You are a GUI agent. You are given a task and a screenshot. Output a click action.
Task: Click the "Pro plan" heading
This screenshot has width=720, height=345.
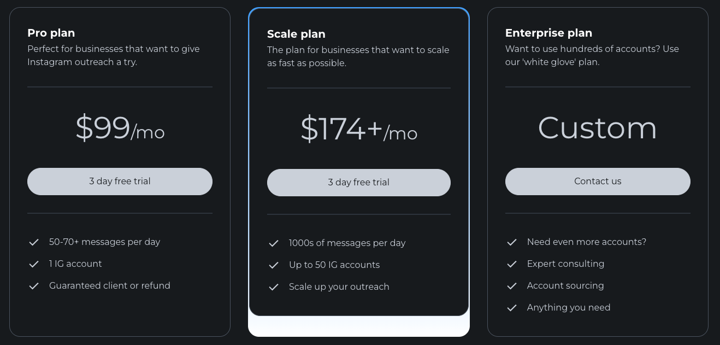(51, 33)
